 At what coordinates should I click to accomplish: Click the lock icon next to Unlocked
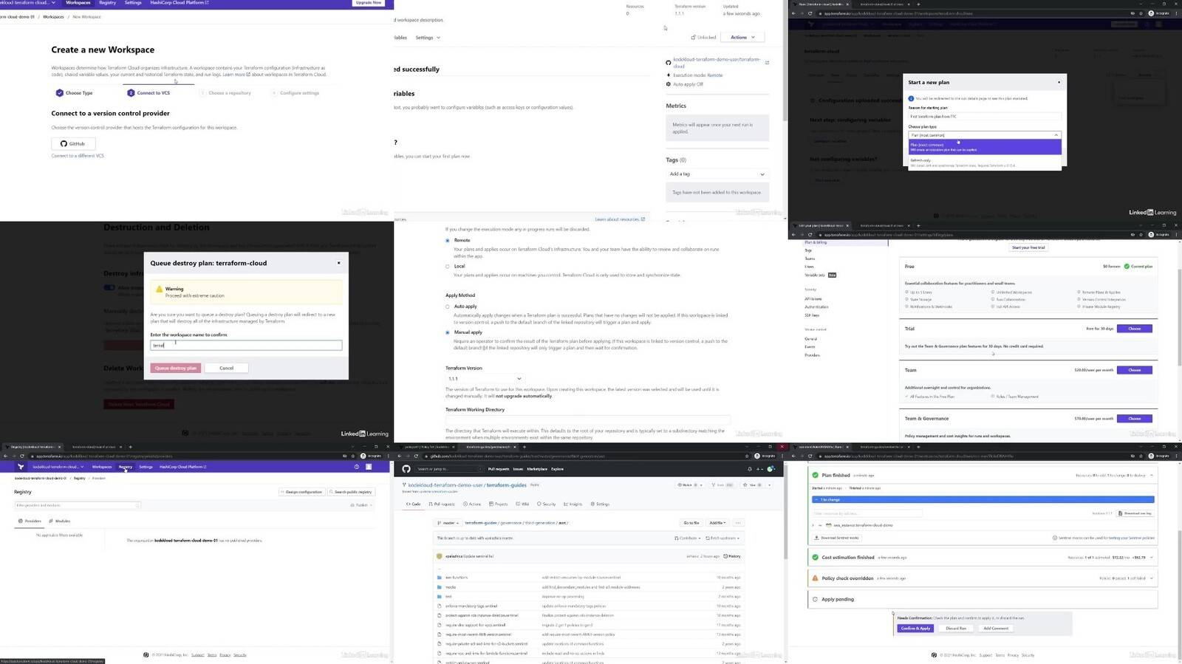[x=693, y=37]
